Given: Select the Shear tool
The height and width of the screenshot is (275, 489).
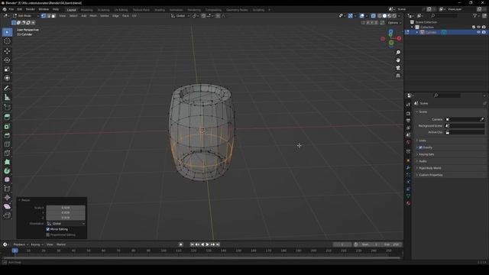Looking at the screenshot, I should [7, 206].
